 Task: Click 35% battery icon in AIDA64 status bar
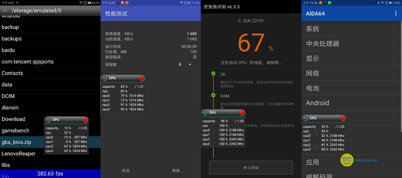coord(392,3)
